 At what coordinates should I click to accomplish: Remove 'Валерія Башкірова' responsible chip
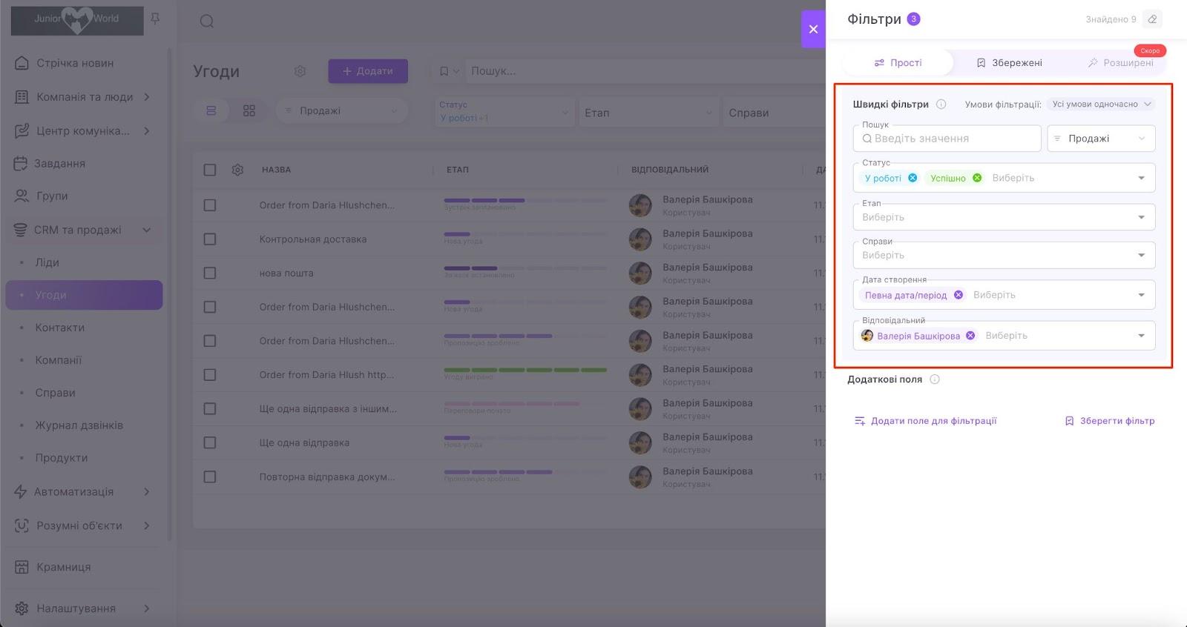[x=970, y=336]
